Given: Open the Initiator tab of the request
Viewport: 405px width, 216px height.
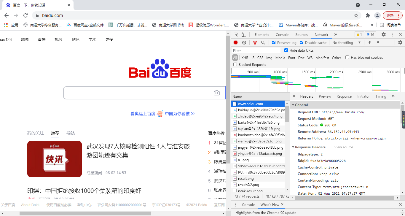Looking at the screenshot, I should pyautogui.click(x=363, y=96).
